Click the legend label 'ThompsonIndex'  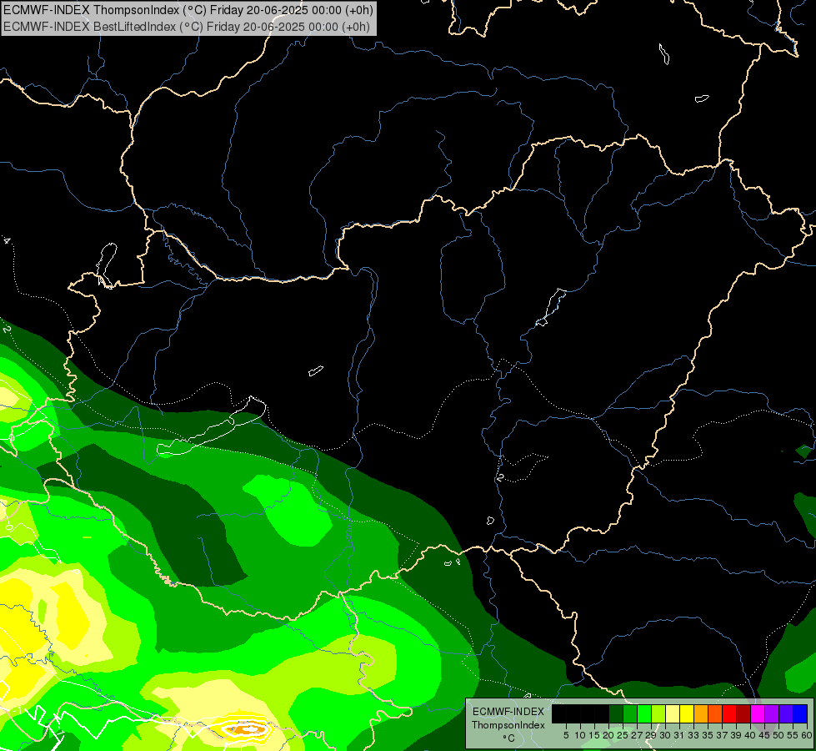[x=508, y=725]
